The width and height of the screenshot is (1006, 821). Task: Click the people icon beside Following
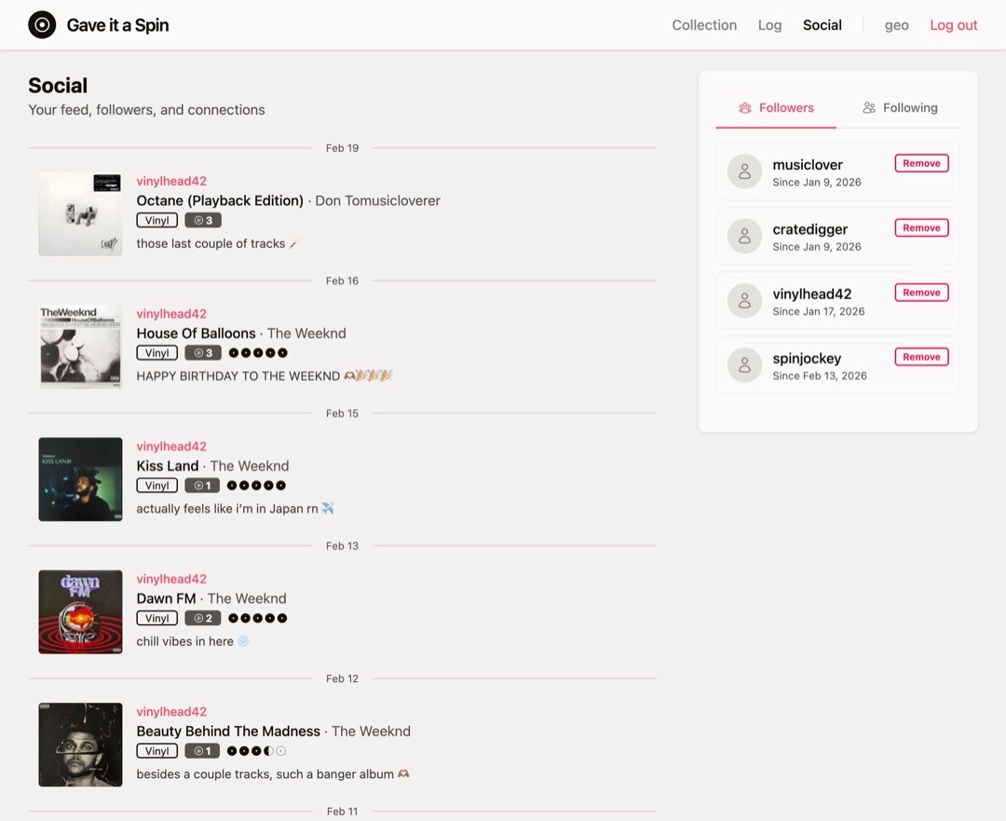coord(869,107)
